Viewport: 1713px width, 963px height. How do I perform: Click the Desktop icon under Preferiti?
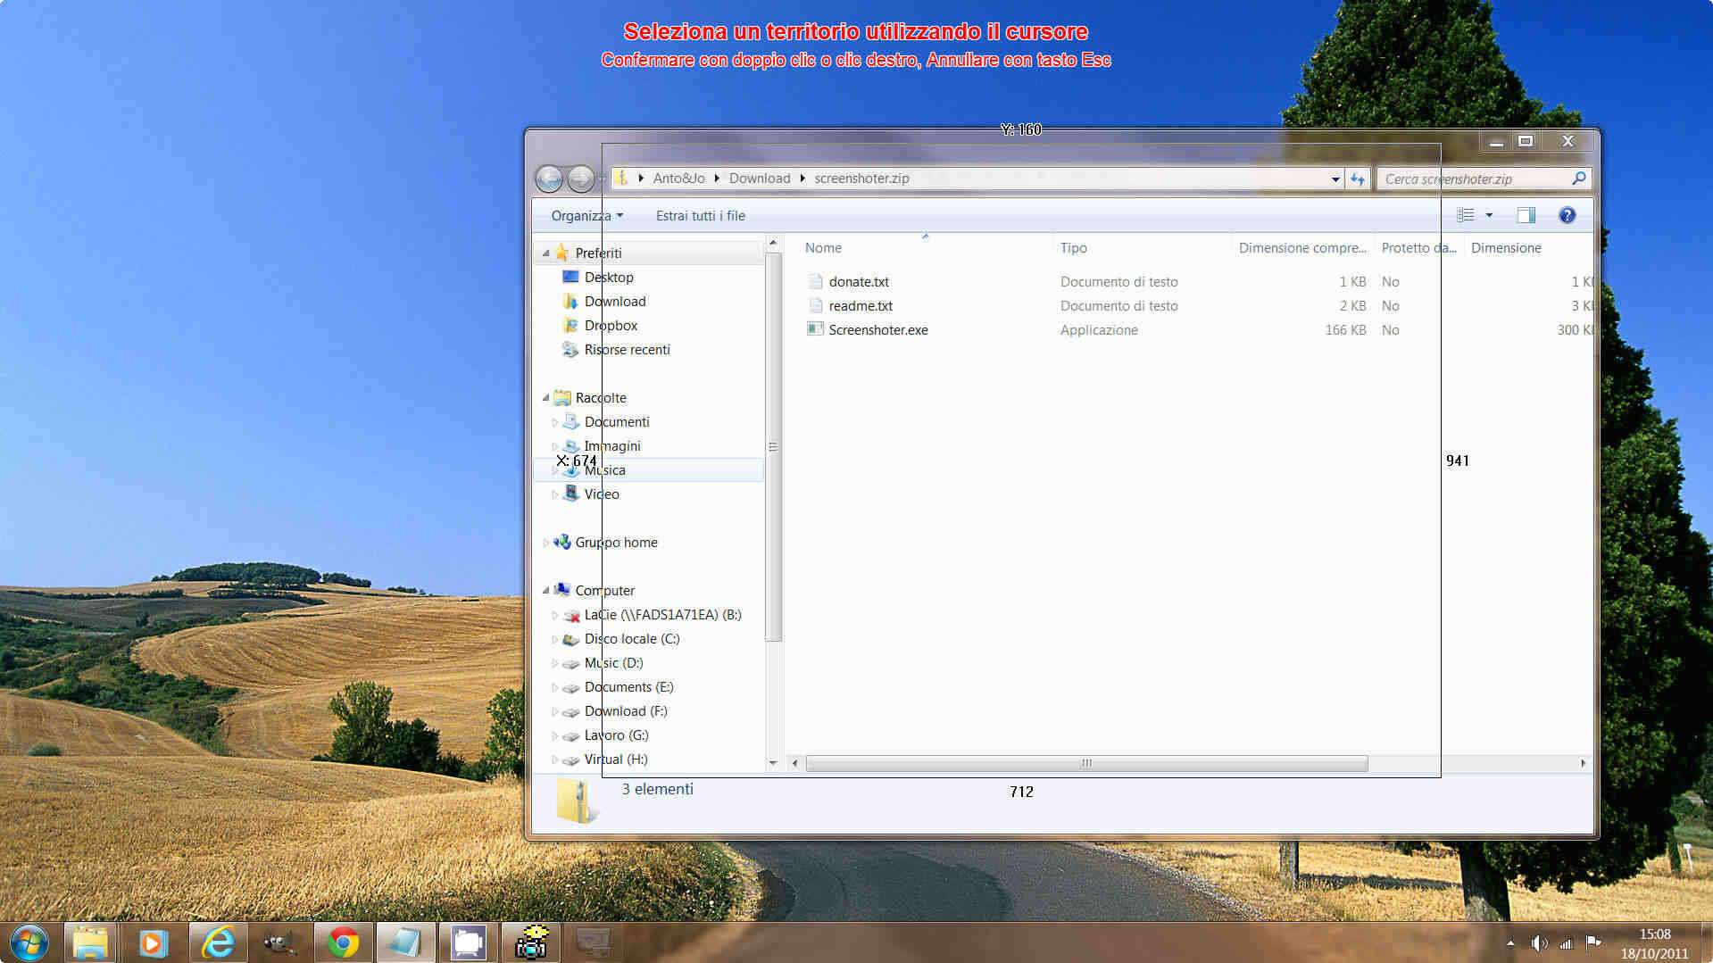[570, 277]
